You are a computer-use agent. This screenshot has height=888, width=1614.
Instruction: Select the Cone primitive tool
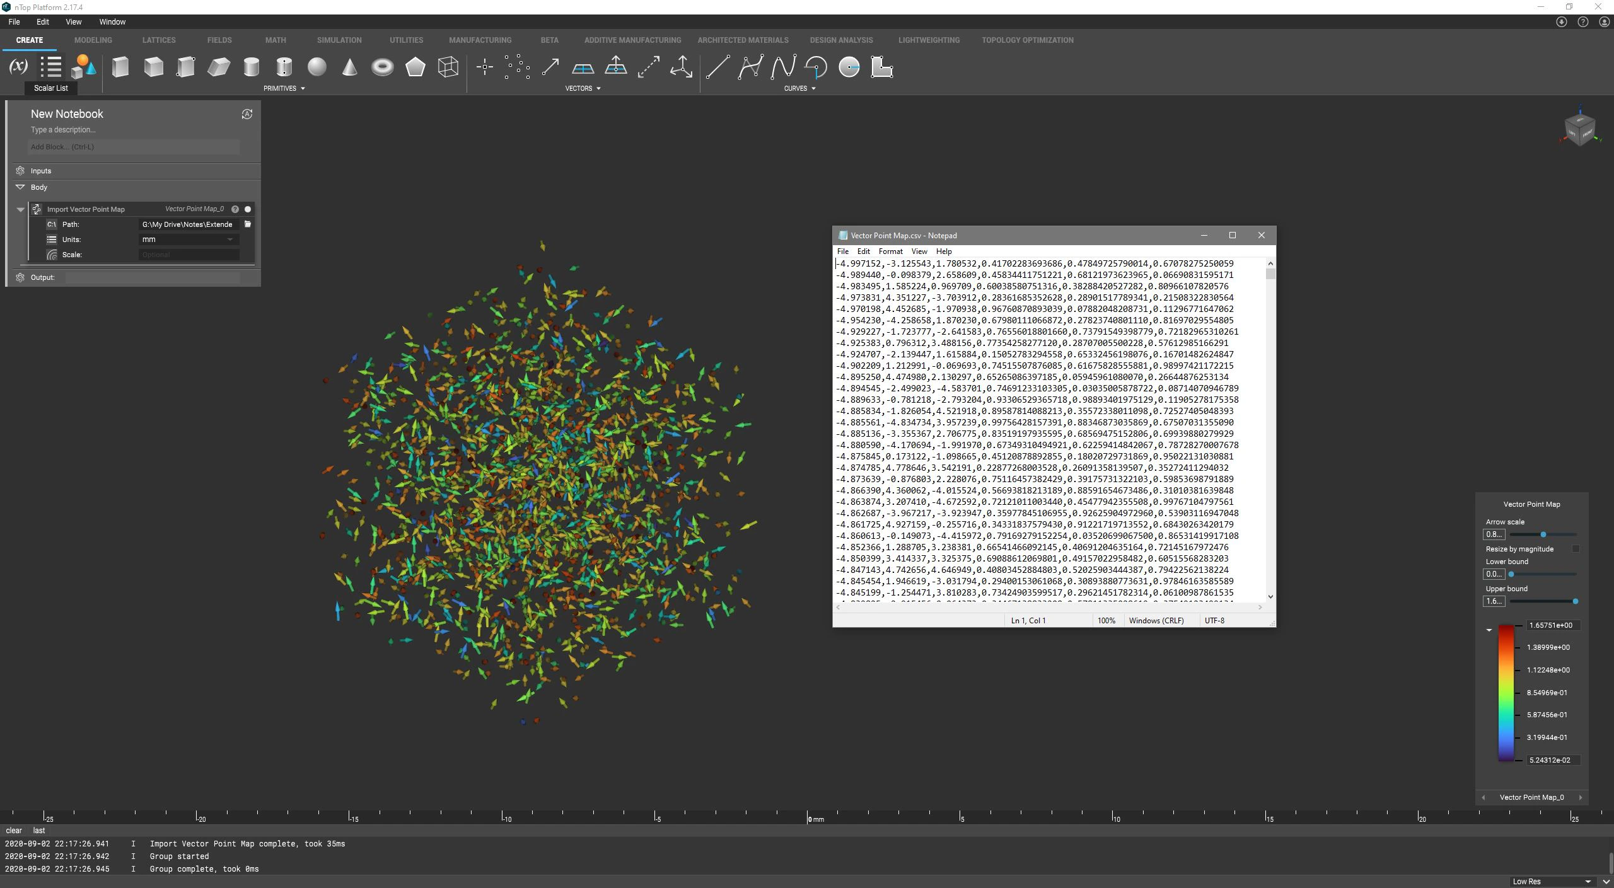[349, 67]
